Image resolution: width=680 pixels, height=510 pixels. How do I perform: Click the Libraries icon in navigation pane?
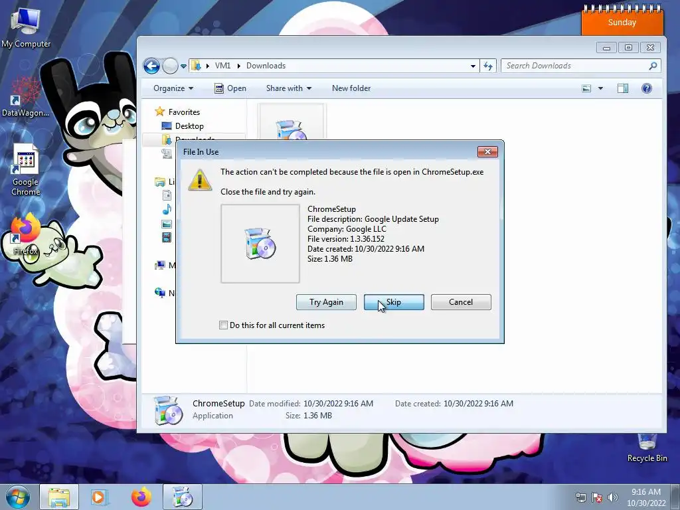pyautogui.click(x=160, y=182)
